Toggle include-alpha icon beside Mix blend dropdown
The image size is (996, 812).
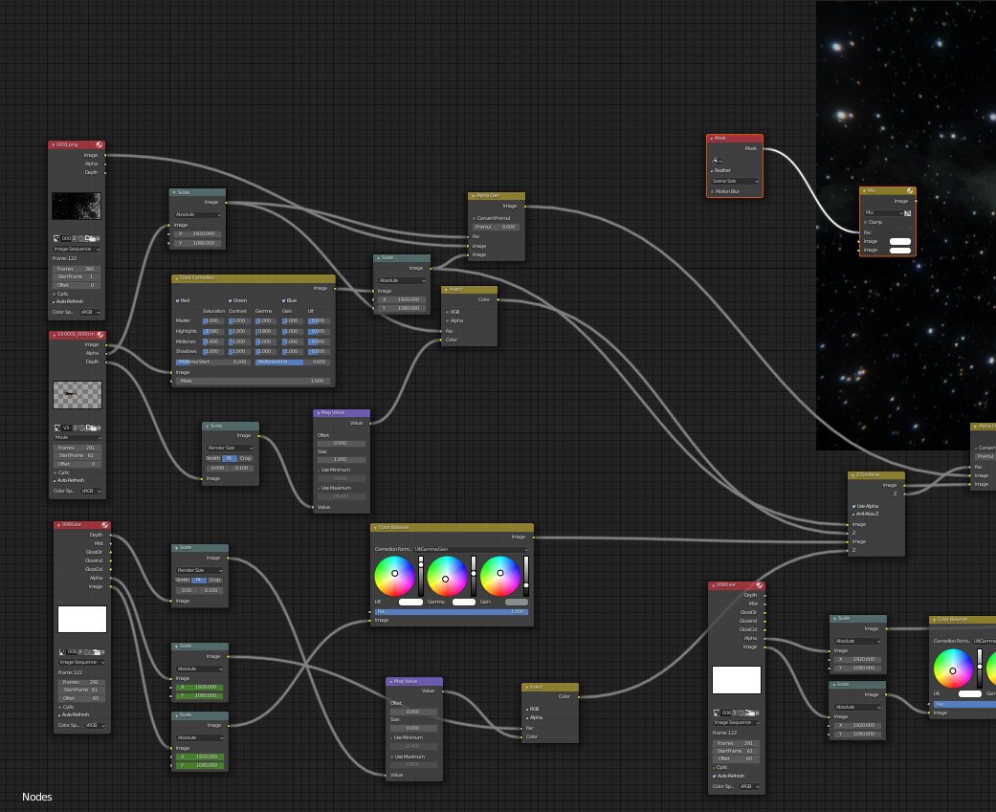pyautogui.click(x=908, y=212)
